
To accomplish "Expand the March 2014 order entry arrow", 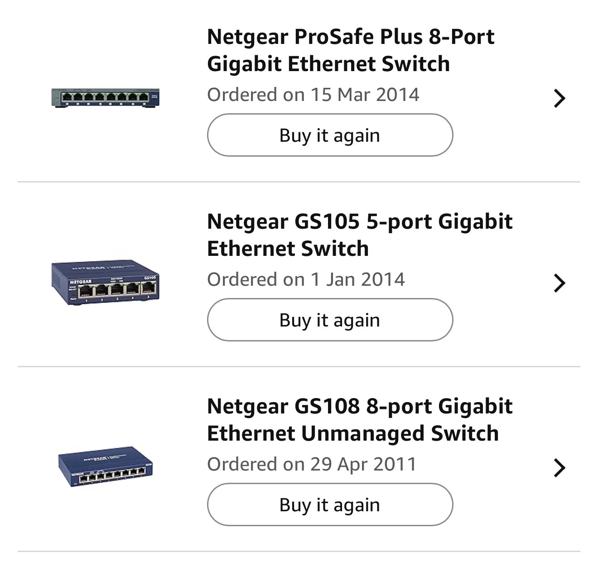I will [559, 98].
